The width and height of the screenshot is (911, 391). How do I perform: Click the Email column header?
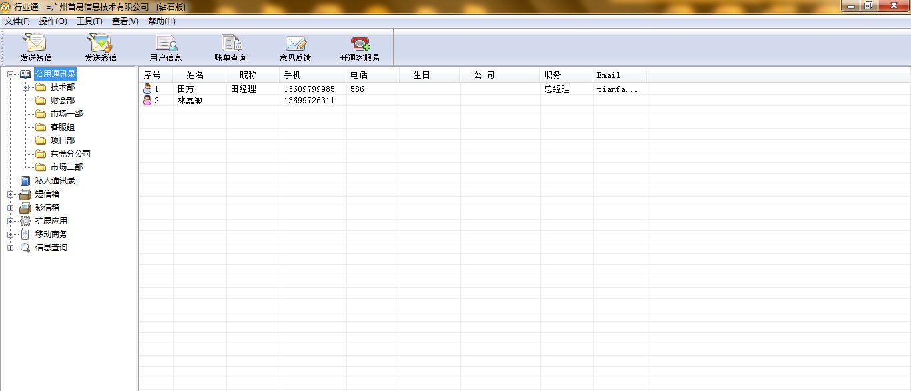coord(620,75)
